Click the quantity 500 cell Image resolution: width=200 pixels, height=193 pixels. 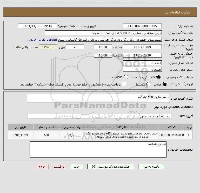point(46,135)
